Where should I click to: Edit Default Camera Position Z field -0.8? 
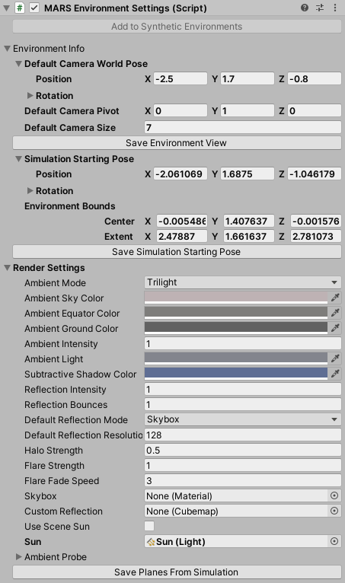314,79
